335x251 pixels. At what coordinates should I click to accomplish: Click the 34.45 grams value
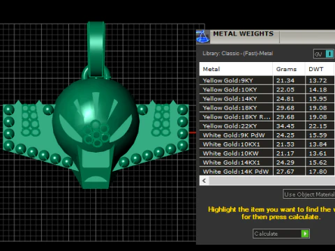pos(285,126)
